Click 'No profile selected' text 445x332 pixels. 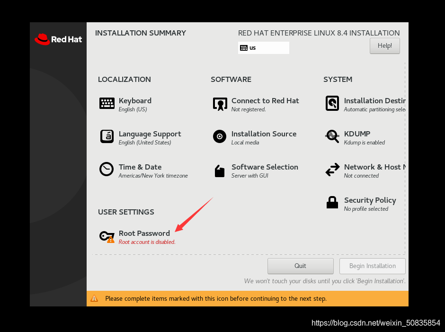366,209
